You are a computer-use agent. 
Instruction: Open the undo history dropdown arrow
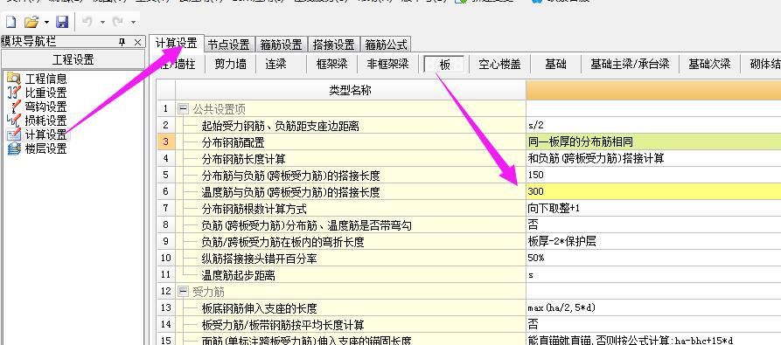point(102,23)
